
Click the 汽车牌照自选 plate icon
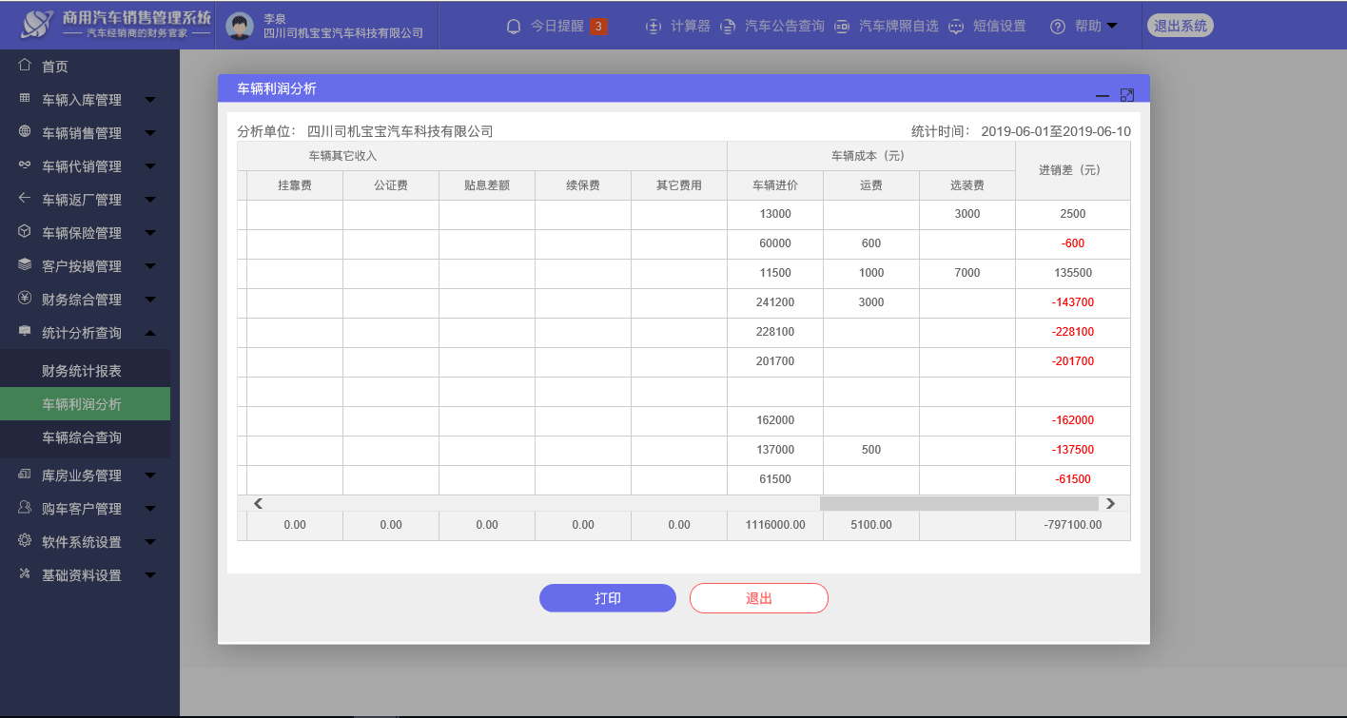tap(842, 27)
